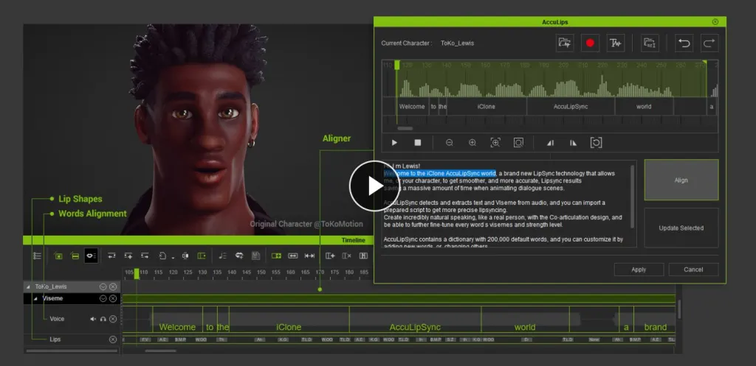
Task: Click the mark-in range icon
Action: [x=550, y=142]
